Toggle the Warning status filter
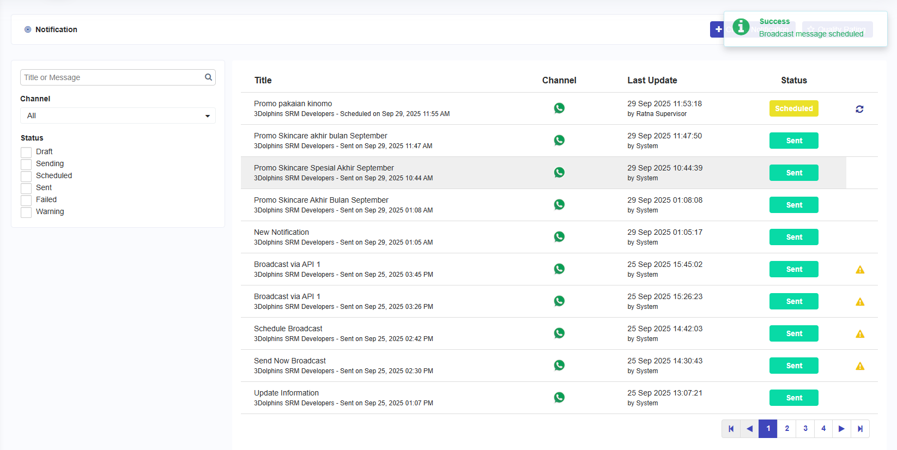Screen dimensions: 897x450 [x=26, y=212]
